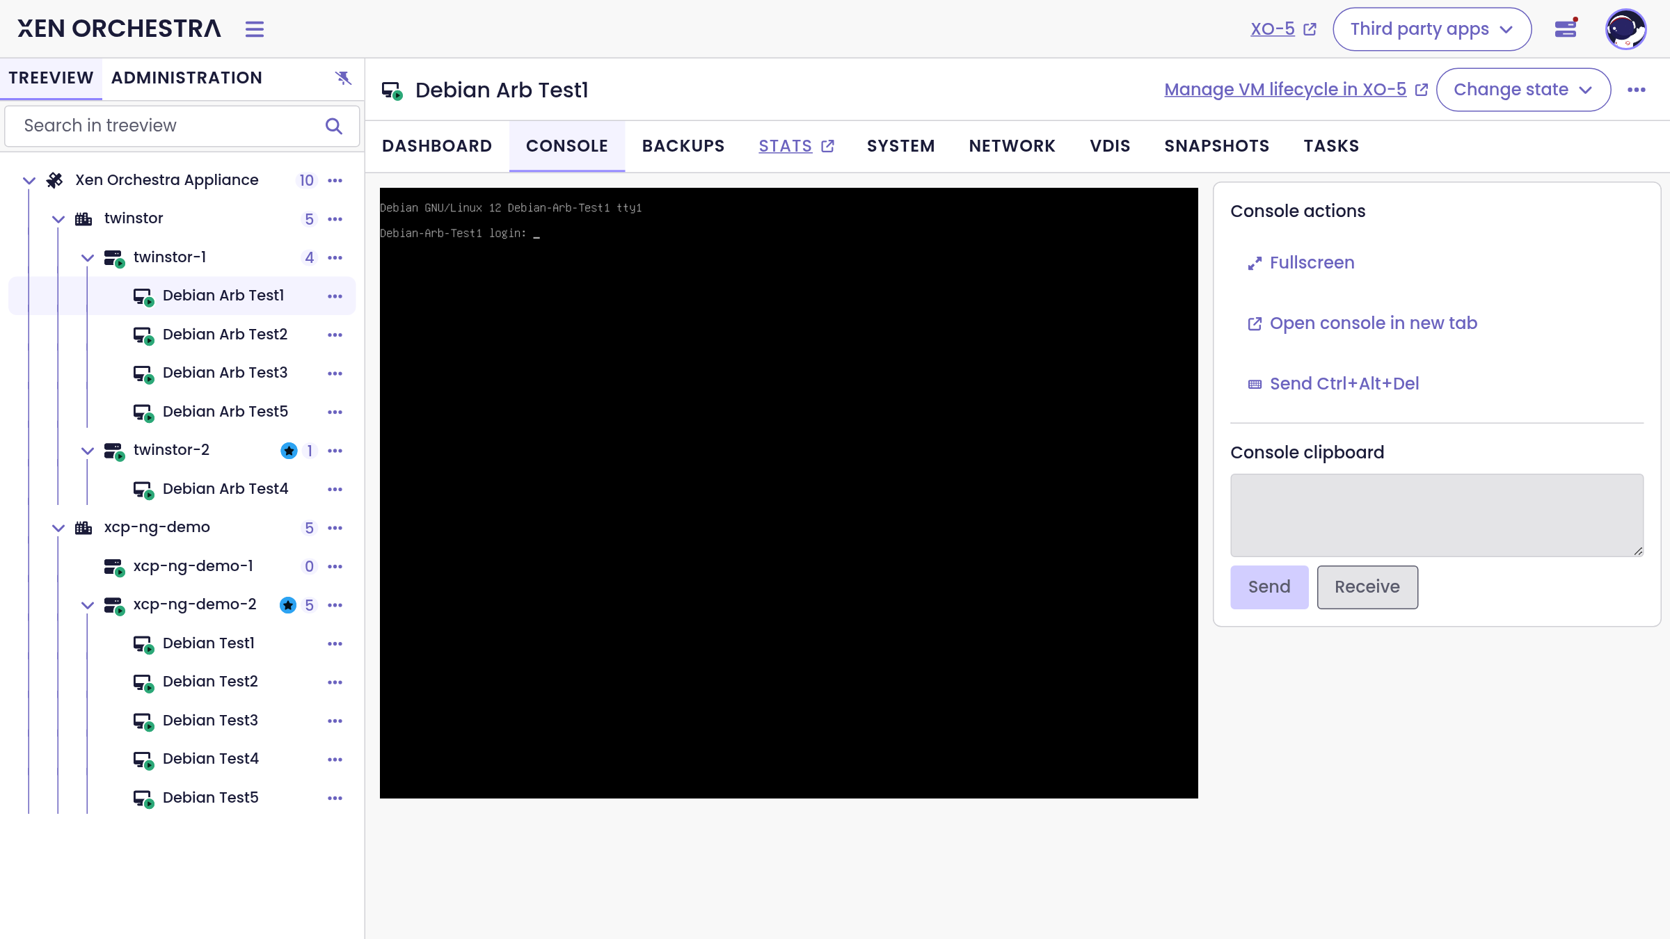Open more options for Debian Arb Test5
1670x939 pixels.
pos(335,412)
